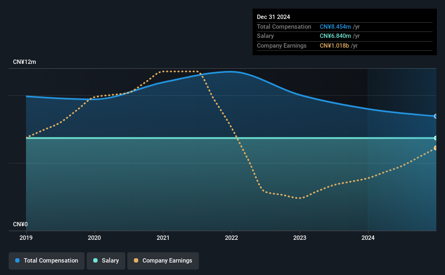The image size is (445, 275).
Task: Select the 2019 x-axis label
Action: 26,238
